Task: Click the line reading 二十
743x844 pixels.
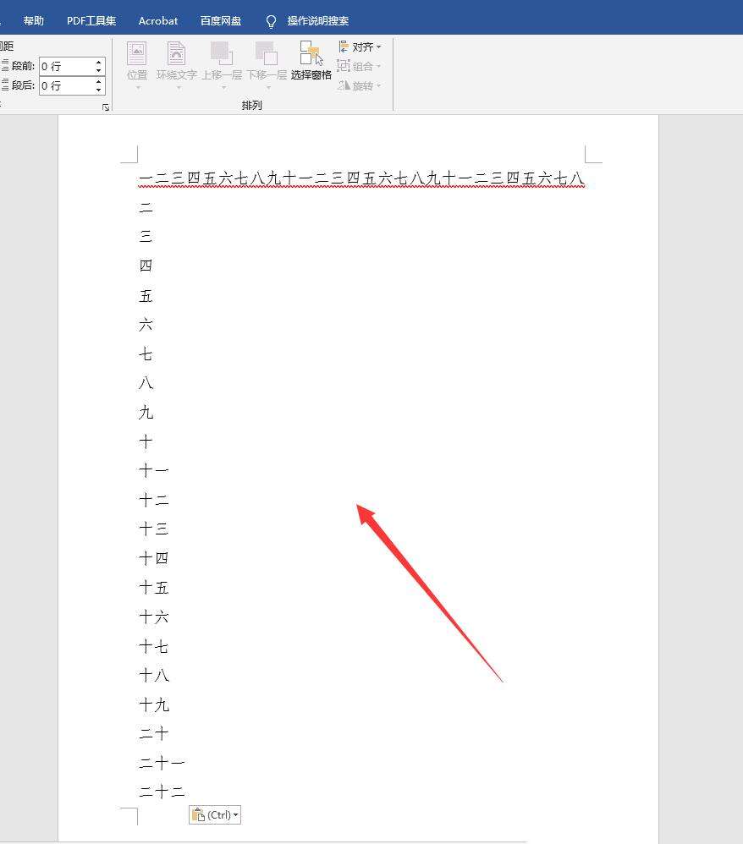Action: [154, 734]
